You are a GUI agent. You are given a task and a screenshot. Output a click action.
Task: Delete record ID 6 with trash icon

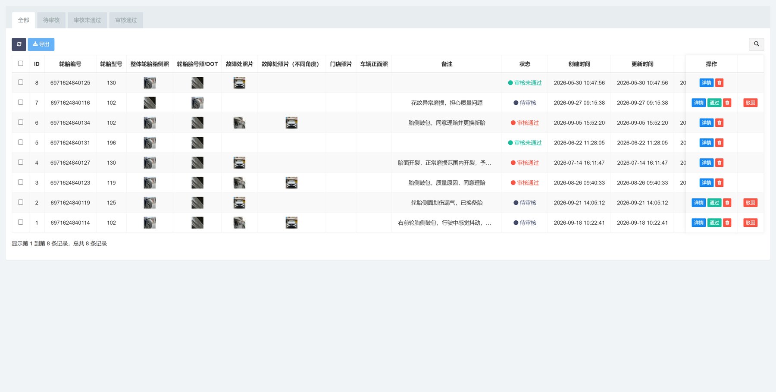tap(719, 123)
